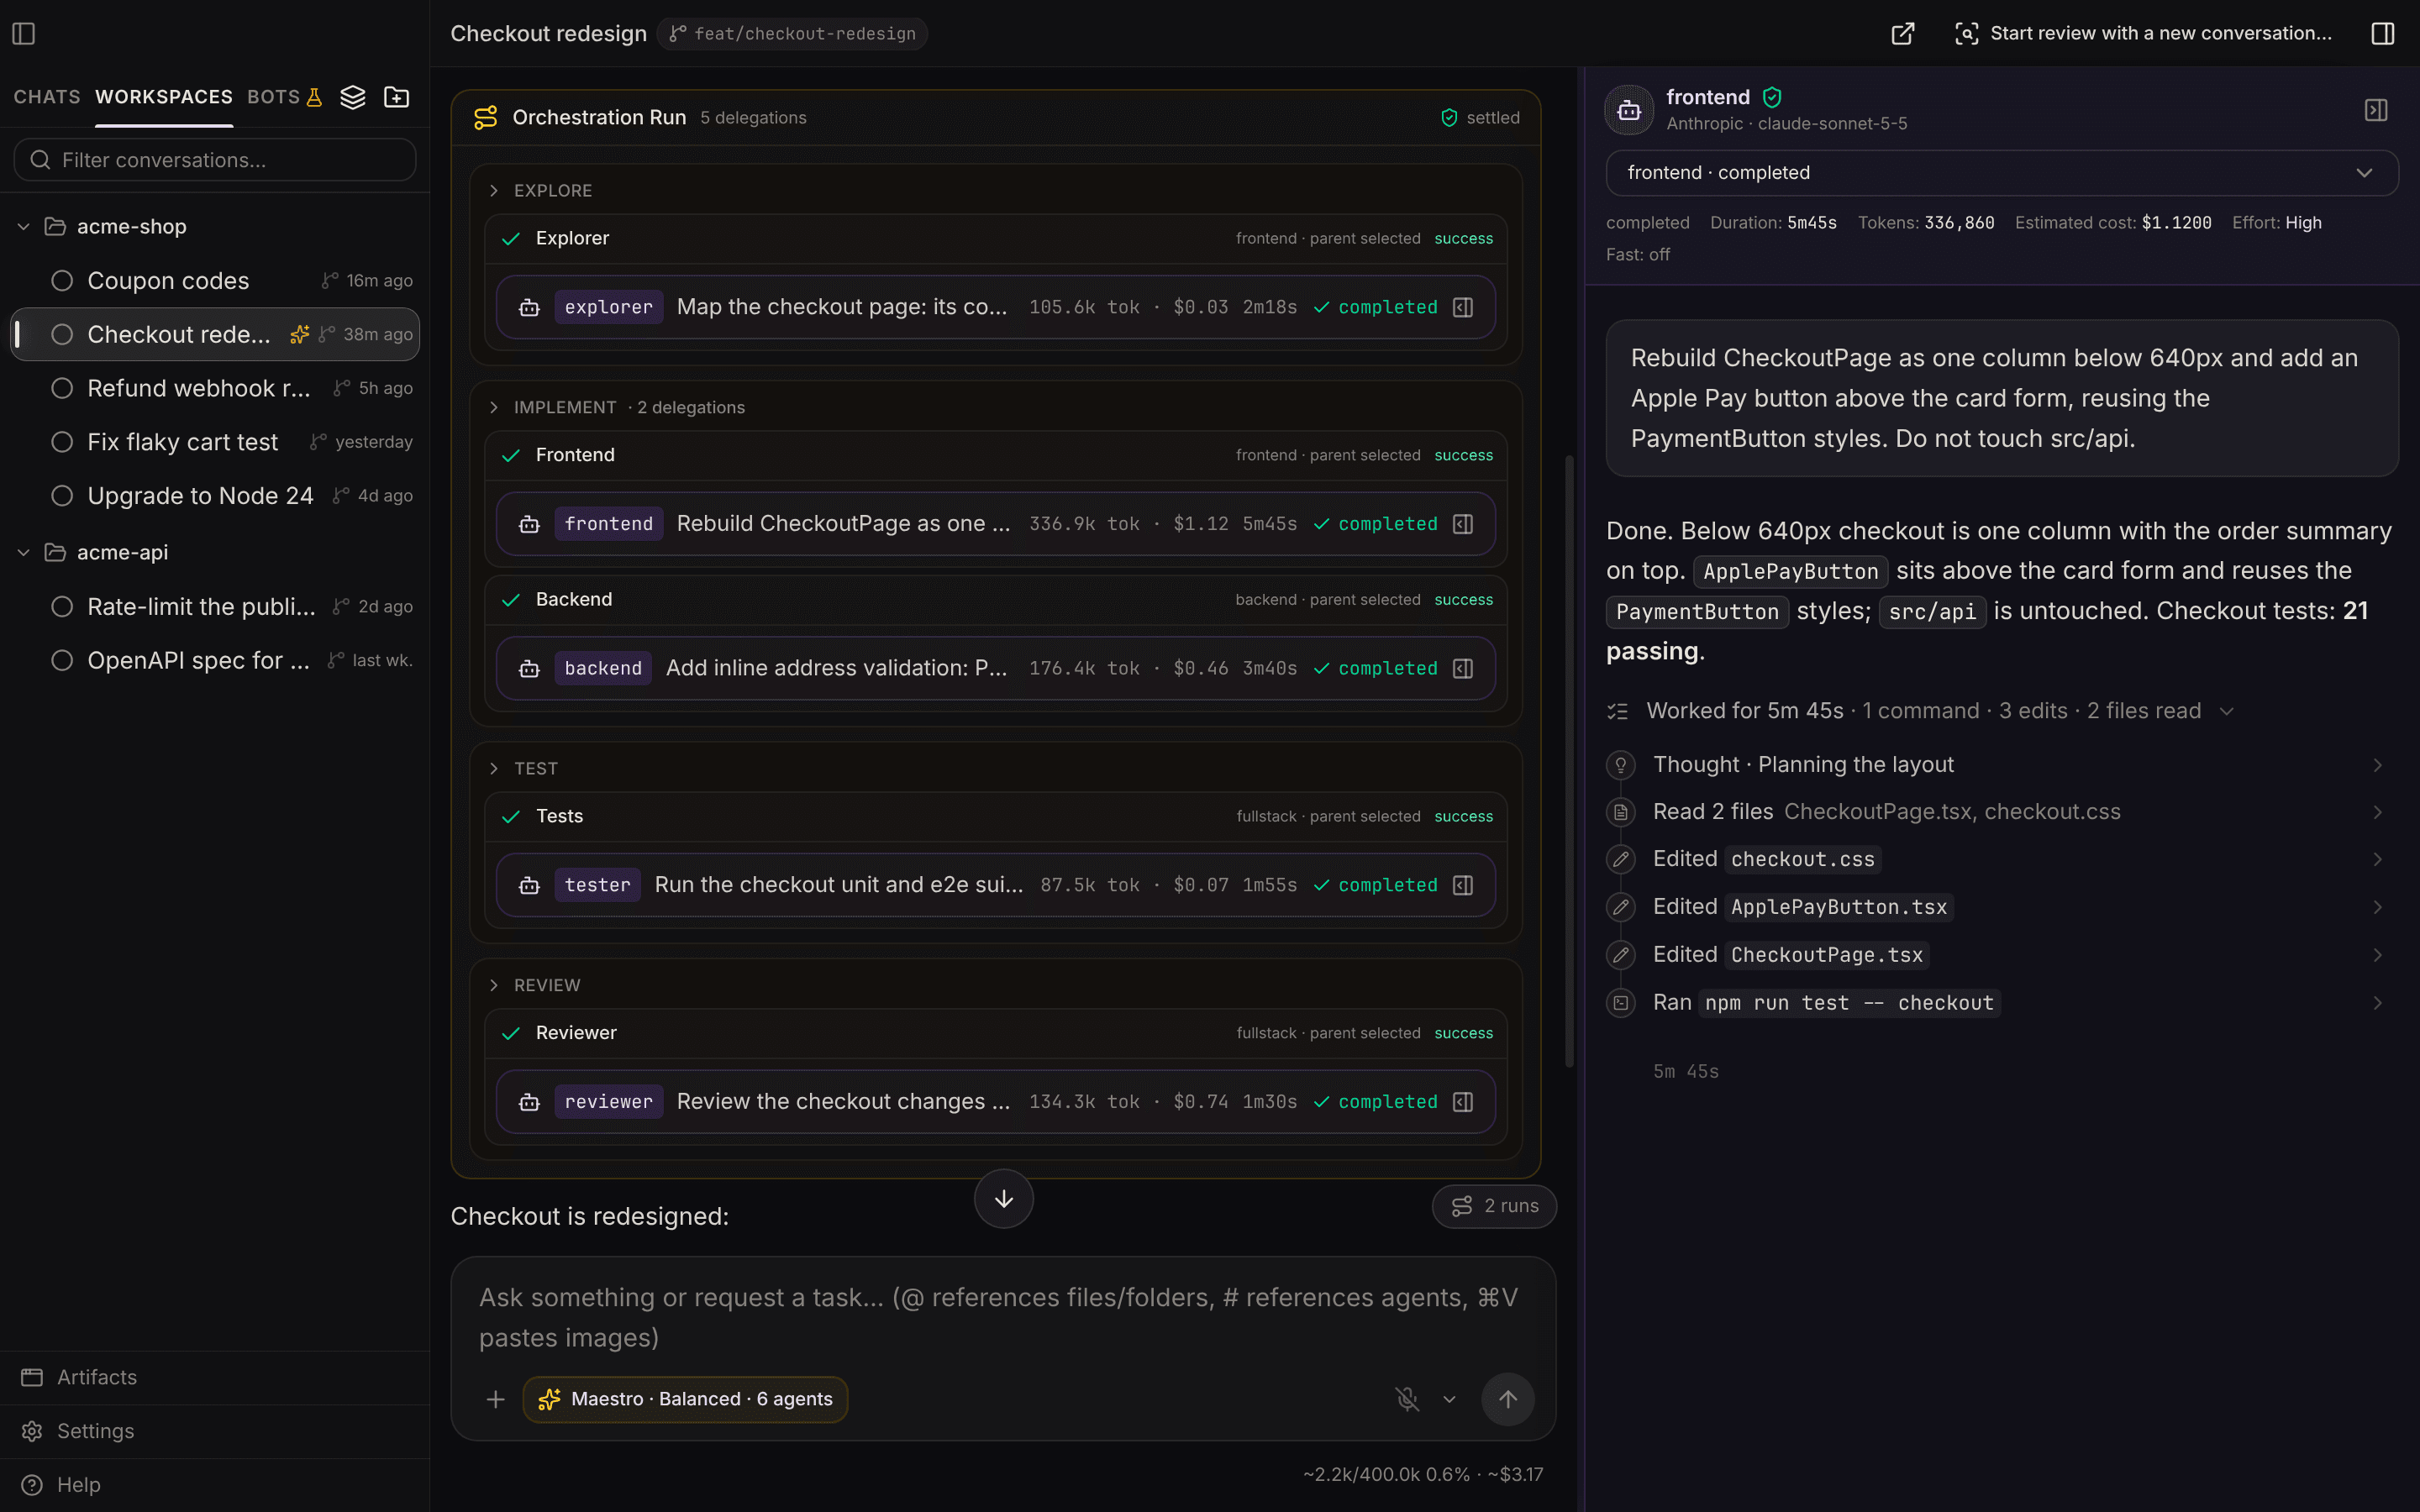This screenshot has width=2420, height=1512.
Task: Click the new workspace folder-plus icon
Action: 397,97
